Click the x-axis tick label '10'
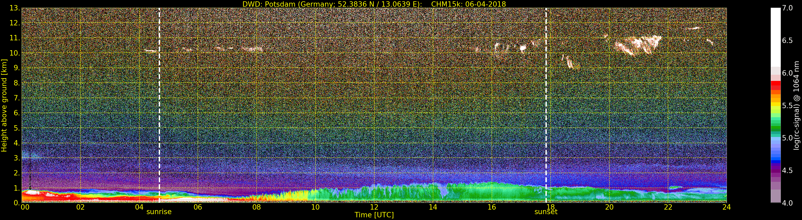 [315, 207]
